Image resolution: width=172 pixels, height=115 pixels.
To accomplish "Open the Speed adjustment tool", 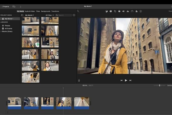I will click(132, 11).
